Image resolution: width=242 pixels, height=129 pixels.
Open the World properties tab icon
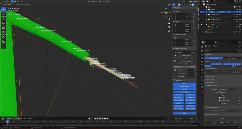(x=202, y=65)
